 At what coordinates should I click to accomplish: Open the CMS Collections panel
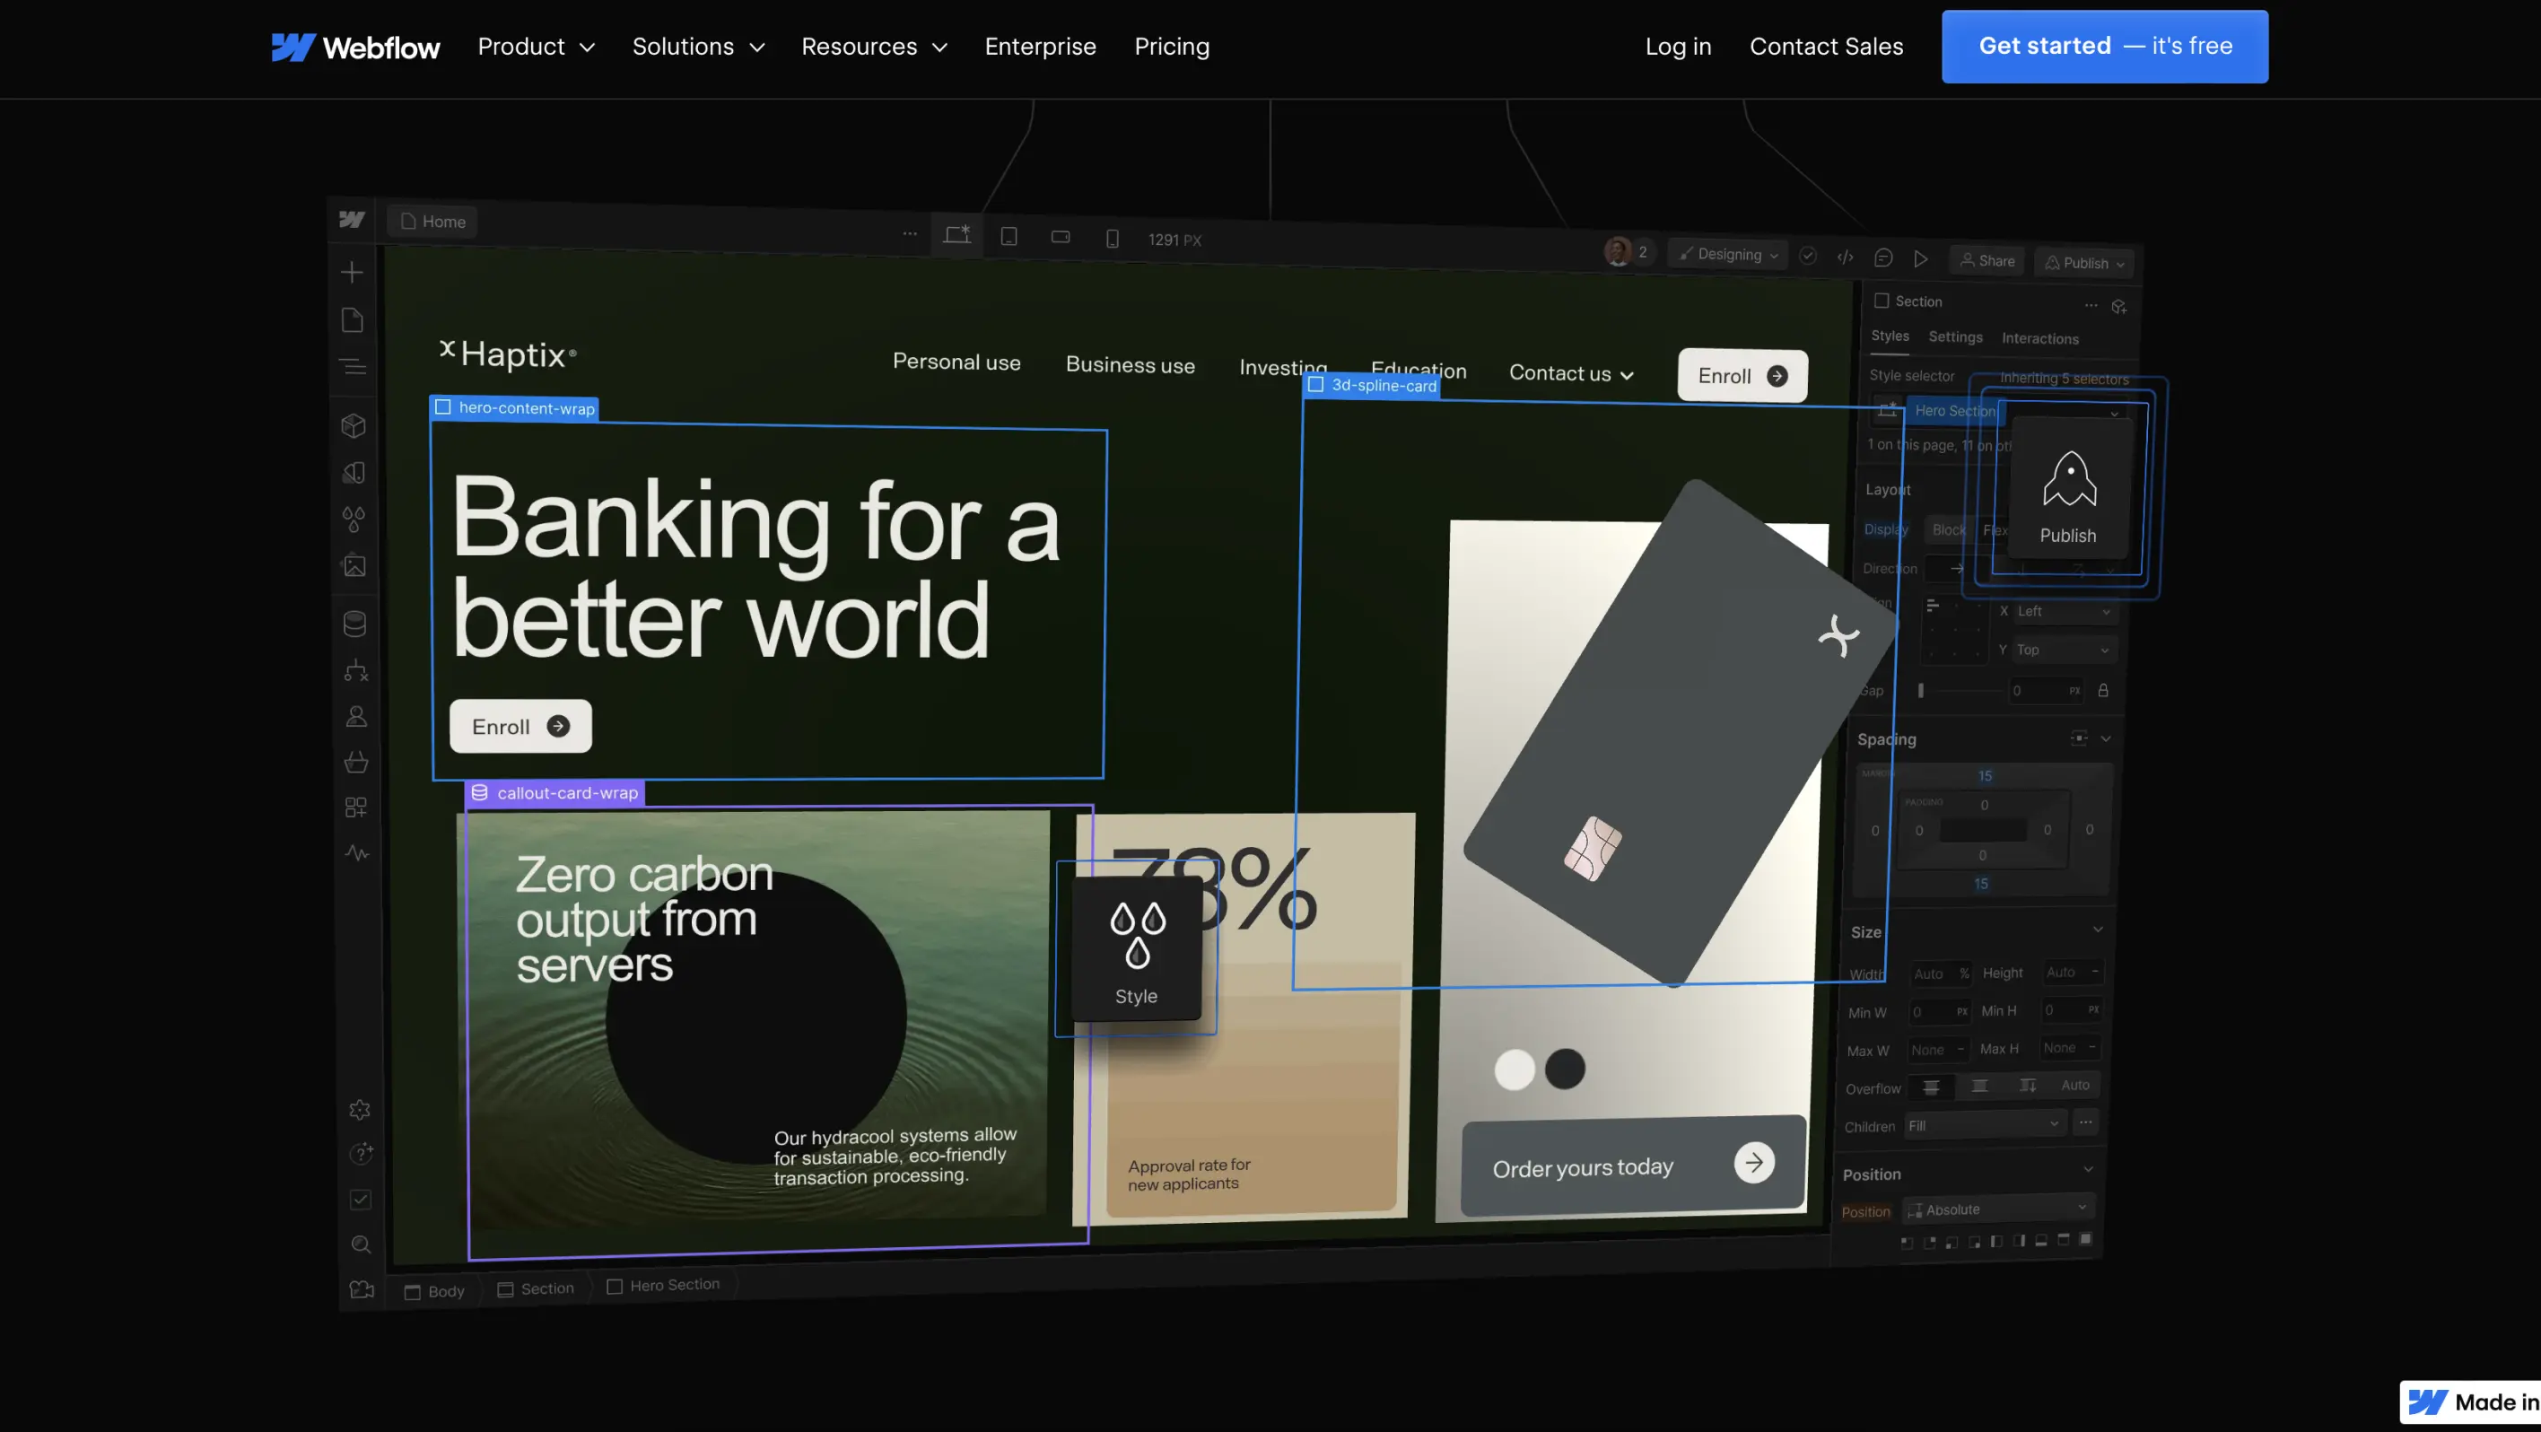click(354, 623)
